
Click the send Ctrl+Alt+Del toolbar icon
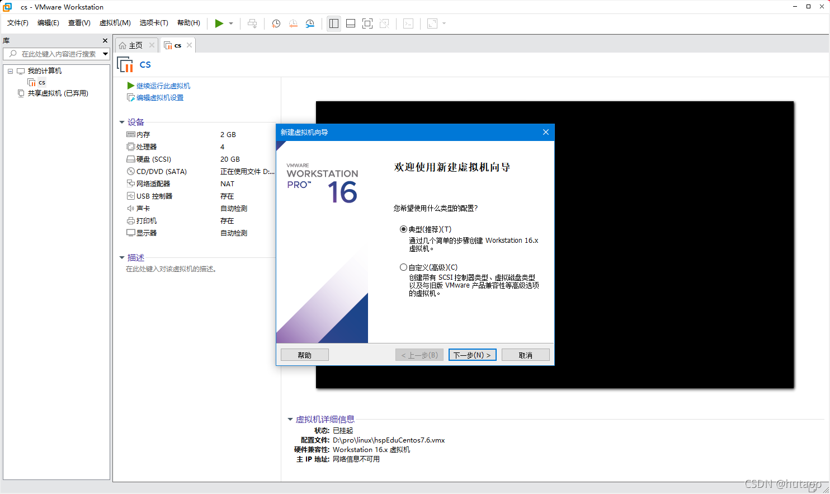tap(252, 23)
